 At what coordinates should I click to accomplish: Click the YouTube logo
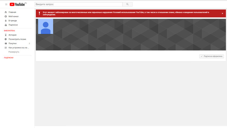click(x=18, y=4)
